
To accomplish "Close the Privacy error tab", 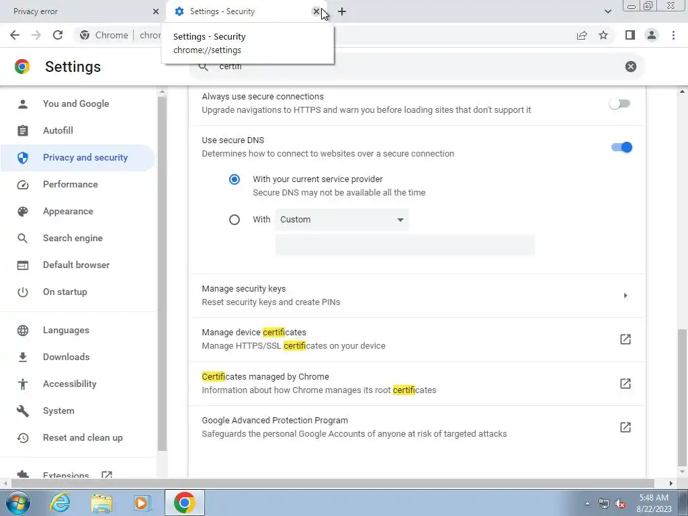I will pos(156,11).
